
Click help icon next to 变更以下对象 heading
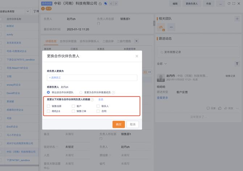[92, 99]
